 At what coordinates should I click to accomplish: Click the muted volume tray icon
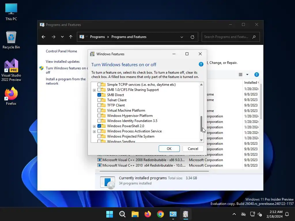260,214
